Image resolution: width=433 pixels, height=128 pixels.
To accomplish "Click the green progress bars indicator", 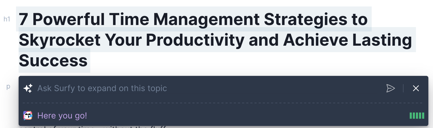I will (x=417, y=116).
